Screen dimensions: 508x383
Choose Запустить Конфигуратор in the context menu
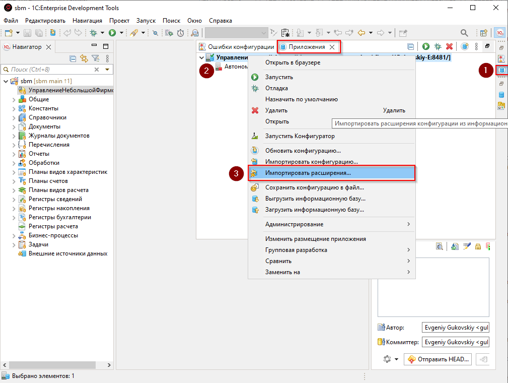pos(300,136)
